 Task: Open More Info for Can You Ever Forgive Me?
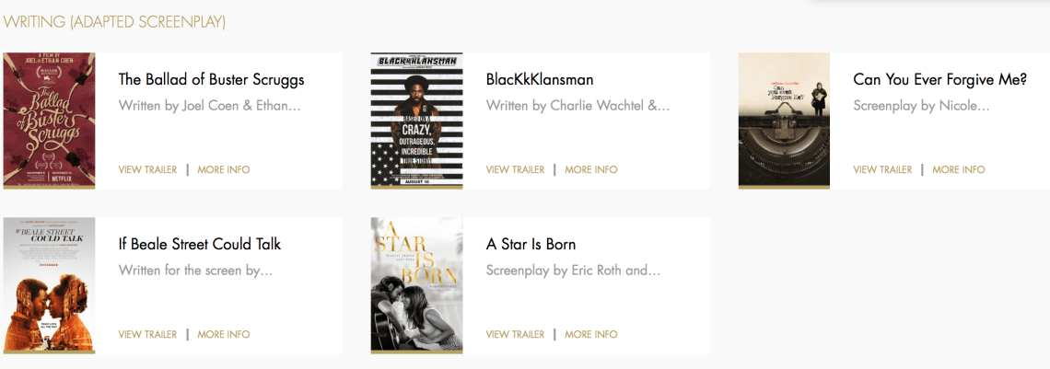[x=958, y=169]
